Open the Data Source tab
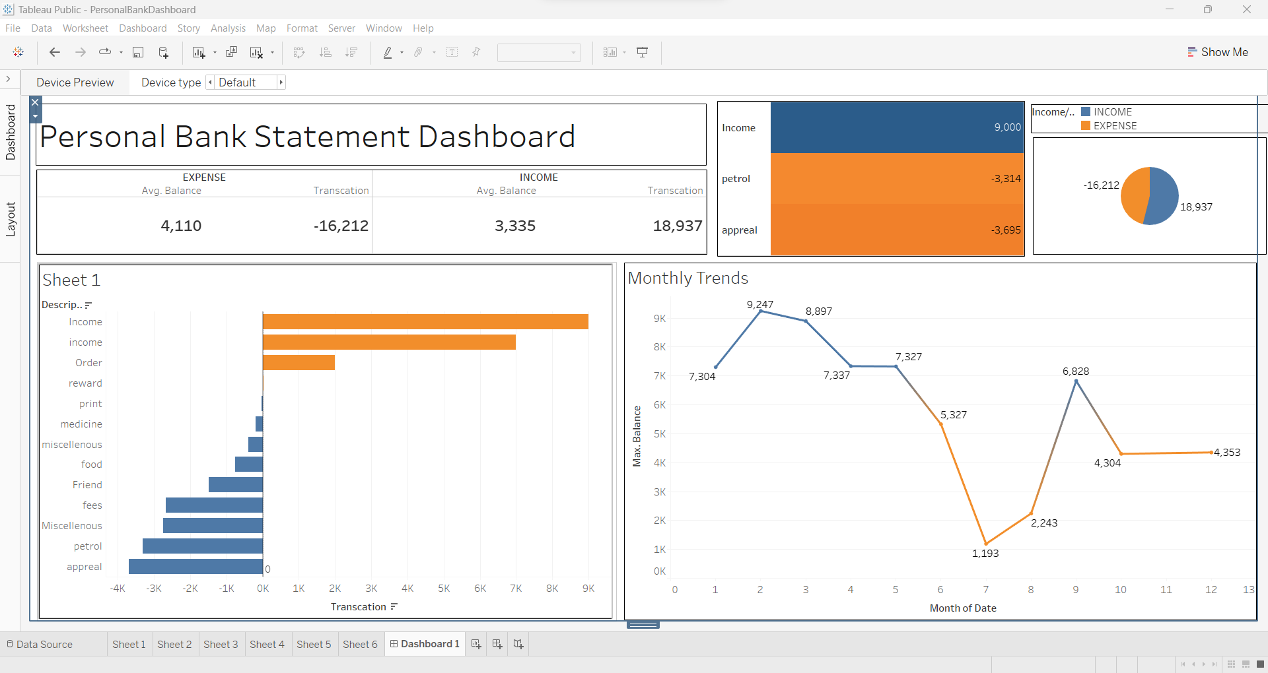This screenshot has width=1268, height=673. click(x=40, y=644)
